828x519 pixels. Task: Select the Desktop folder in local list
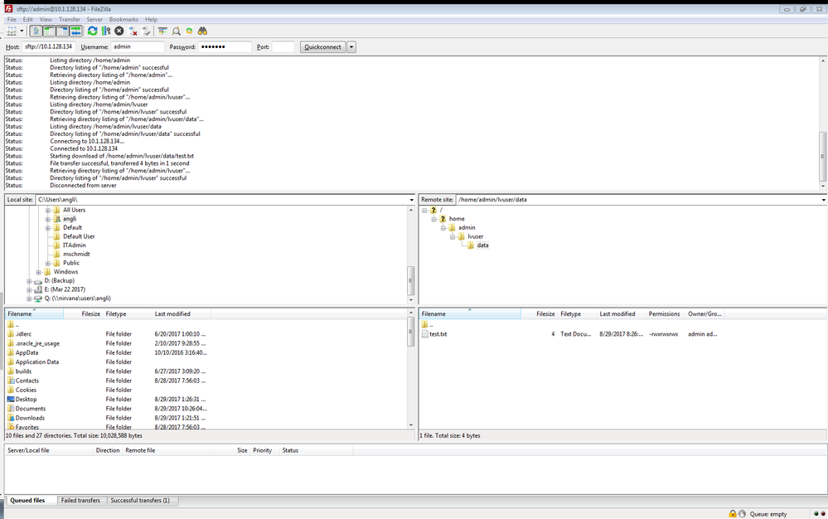[26, 400]
